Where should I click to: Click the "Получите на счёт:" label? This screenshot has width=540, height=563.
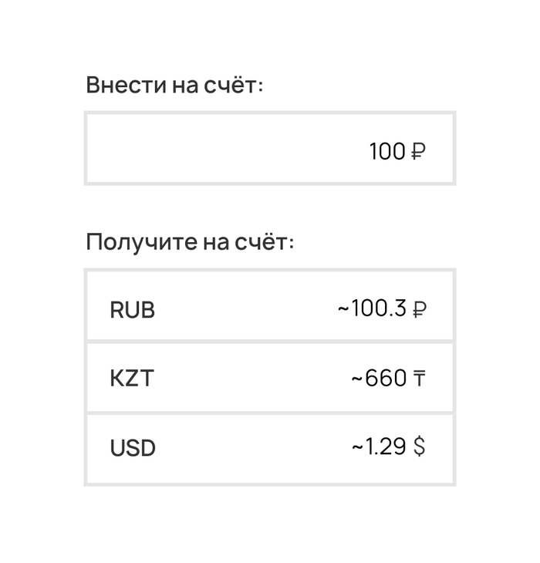click(x=190, y=242)
